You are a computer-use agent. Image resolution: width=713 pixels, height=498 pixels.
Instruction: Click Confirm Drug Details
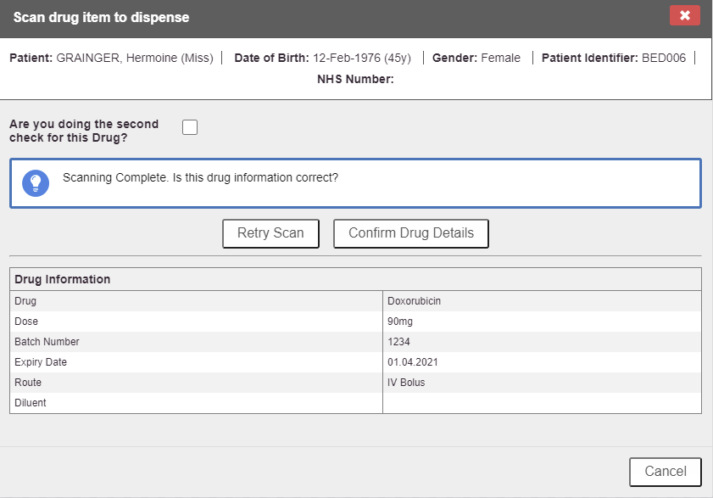[410, 233]
